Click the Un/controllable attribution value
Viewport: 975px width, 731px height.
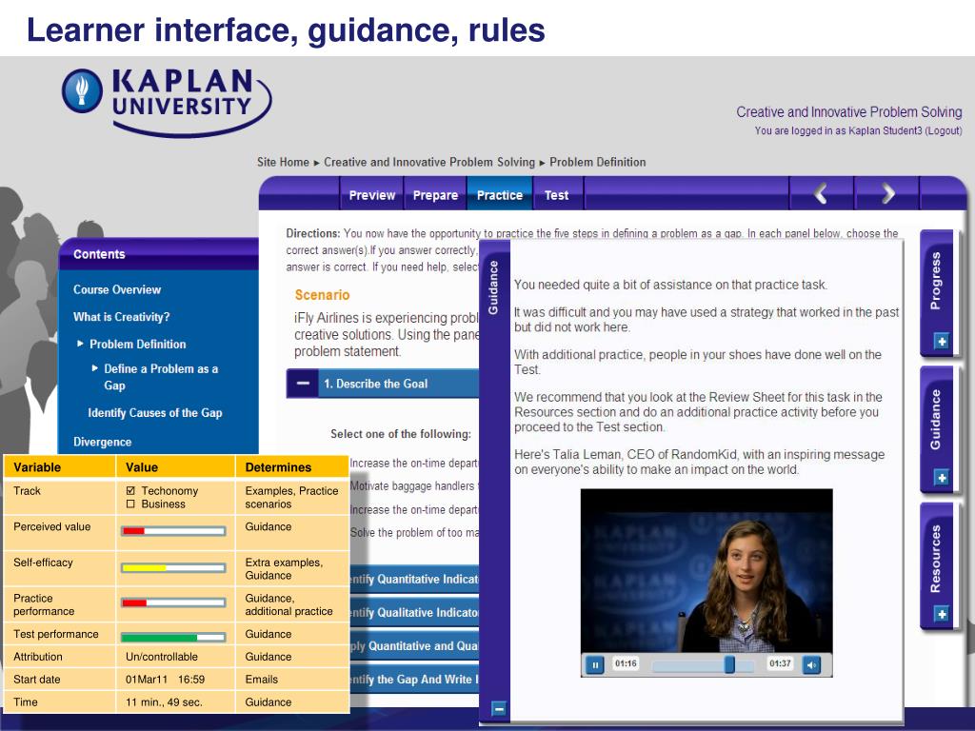[x=162, y=657]
